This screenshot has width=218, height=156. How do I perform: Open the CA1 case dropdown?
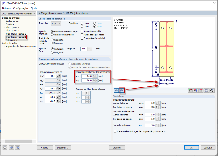click(18, 14)
